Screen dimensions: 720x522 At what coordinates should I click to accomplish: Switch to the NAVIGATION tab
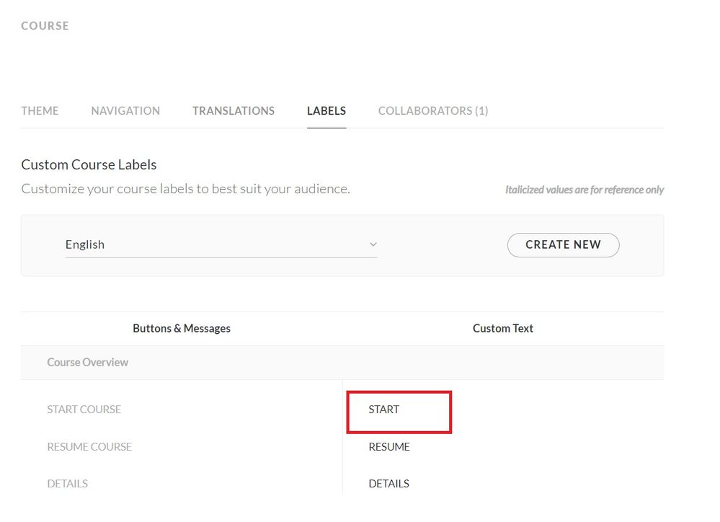click(x=125, y=111)
